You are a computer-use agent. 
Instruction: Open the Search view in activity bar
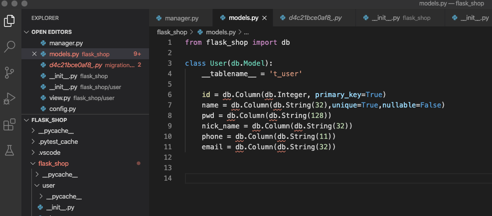point(9,46)
